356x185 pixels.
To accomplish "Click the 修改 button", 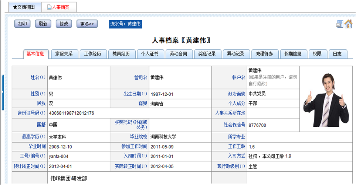I will [x=64, y=24].
